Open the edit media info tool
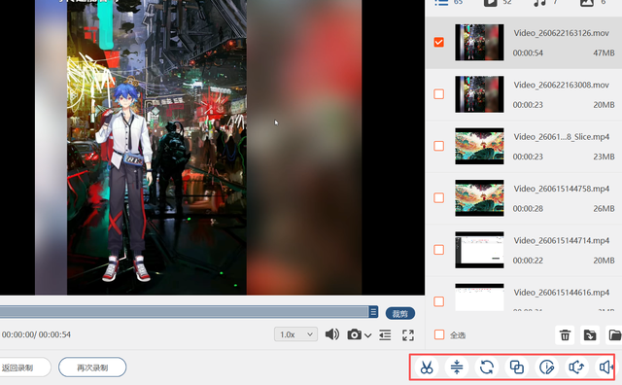The image size is (622, 385). [x=546, y=367]
